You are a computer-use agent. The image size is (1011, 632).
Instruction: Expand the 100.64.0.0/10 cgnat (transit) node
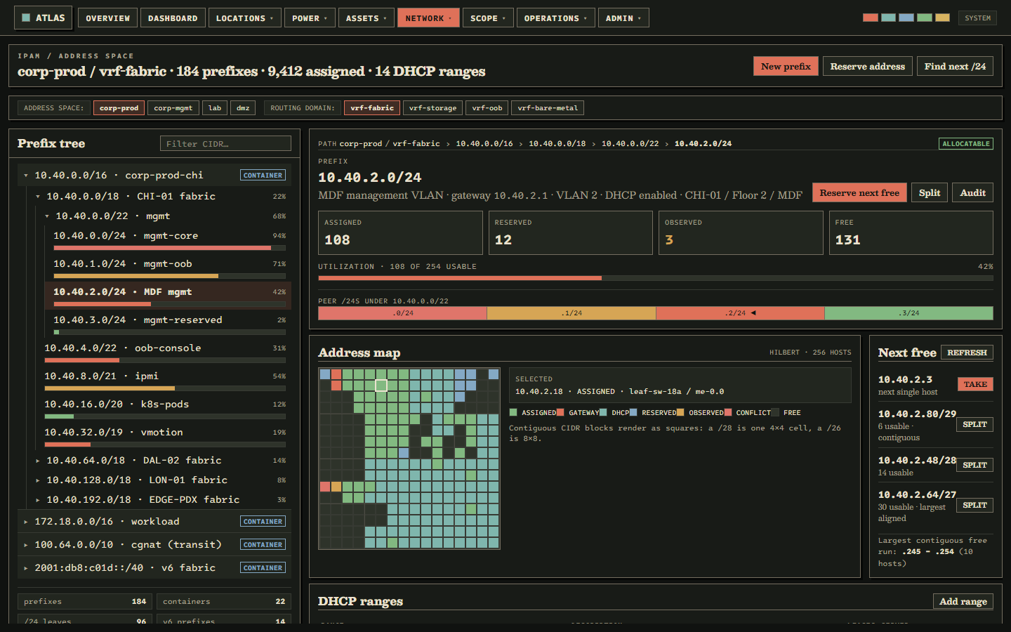[26, 545]
